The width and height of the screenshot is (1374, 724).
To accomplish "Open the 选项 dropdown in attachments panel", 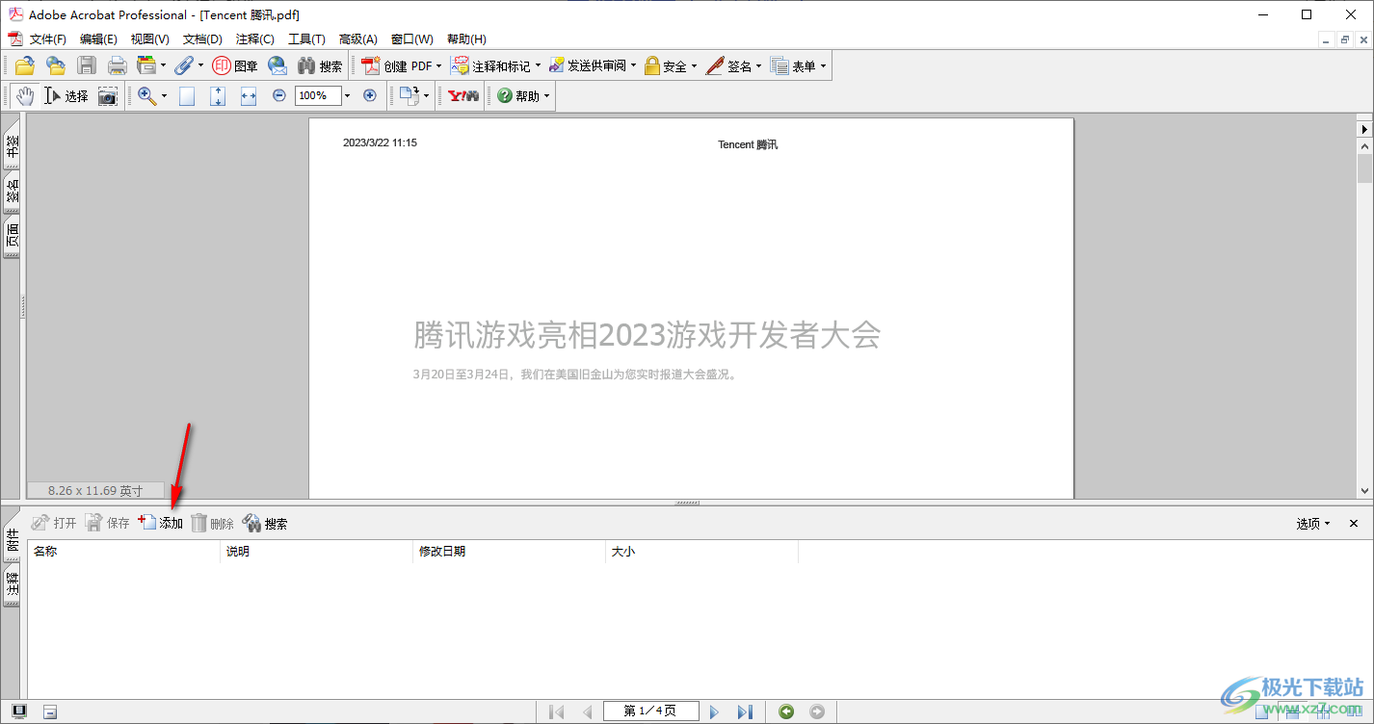I will (1312, 523).
